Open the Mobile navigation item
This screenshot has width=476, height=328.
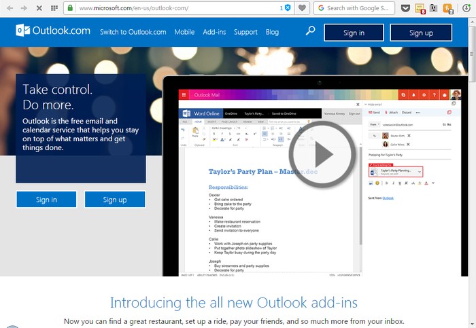click(184, 32)
